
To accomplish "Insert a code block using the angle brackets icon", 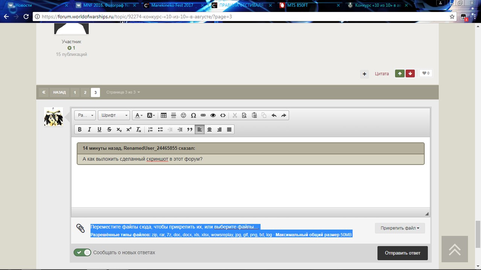I will pyautogui.click(x=223, y=115).
